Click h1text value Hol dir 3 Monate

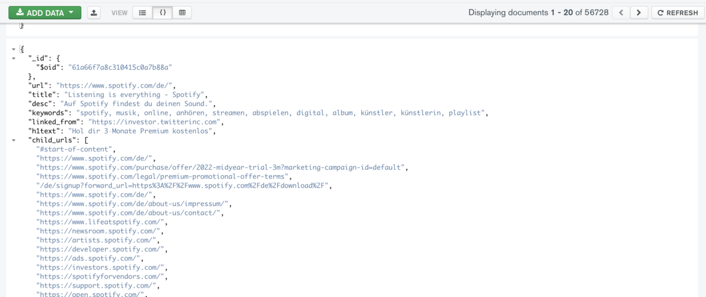click(x=141, y=132)
